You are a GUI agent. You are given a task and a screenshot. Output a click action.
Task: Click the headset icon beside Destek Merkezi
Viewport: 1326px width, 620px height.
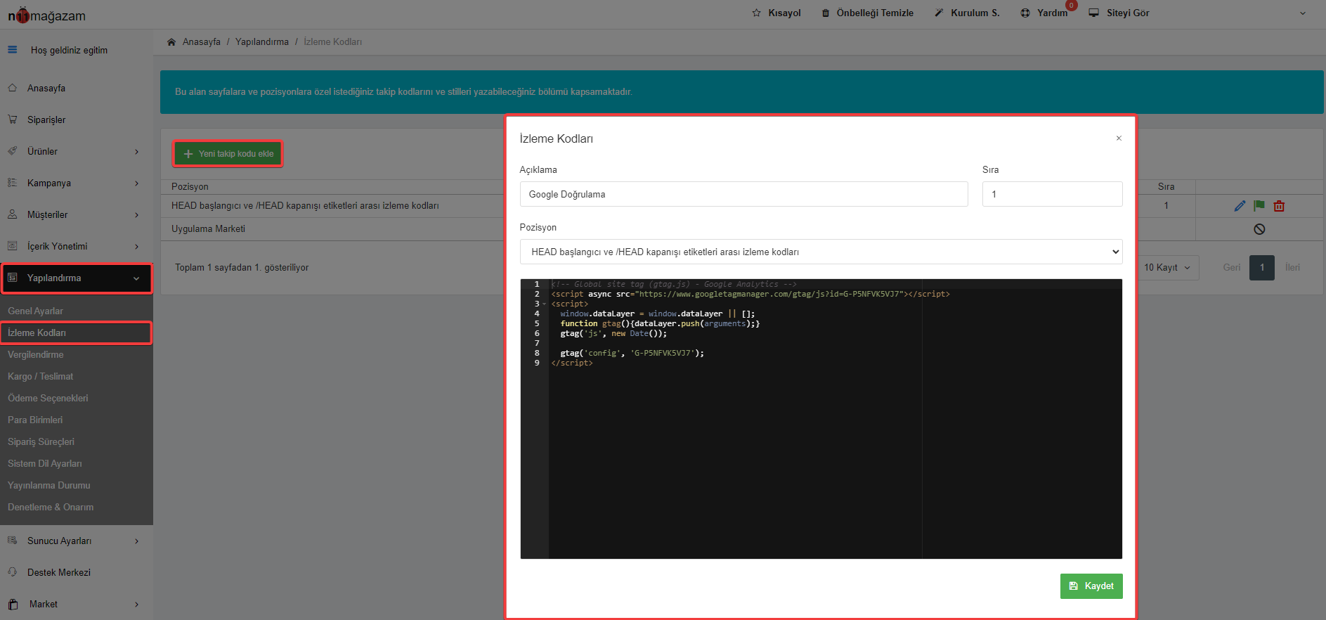point(13,572)
